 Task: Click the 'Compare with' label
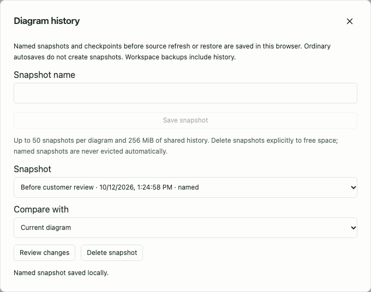[x=41, y=210]
